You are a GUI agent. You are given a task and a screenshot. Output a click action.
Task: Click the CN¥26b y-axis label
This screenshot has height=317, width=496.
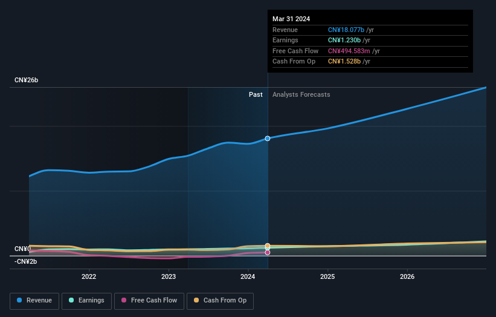coord(26,80)
